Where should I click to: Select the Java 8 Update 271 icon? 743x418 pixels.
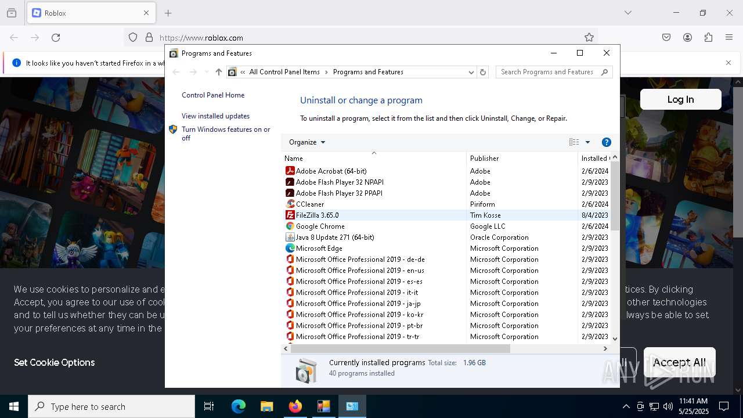coord(290,237)
